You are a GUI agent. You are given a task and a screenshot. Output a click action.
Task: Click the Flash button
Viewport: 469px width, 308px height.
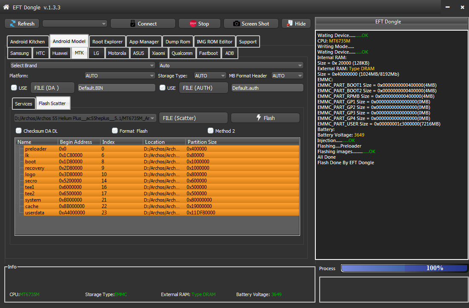point(265,118)
